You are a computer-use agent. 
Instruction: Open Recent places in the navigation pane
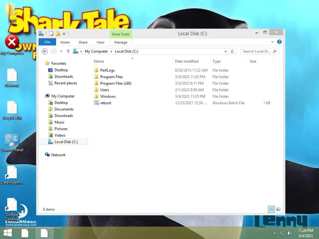[x=62, y=83]
